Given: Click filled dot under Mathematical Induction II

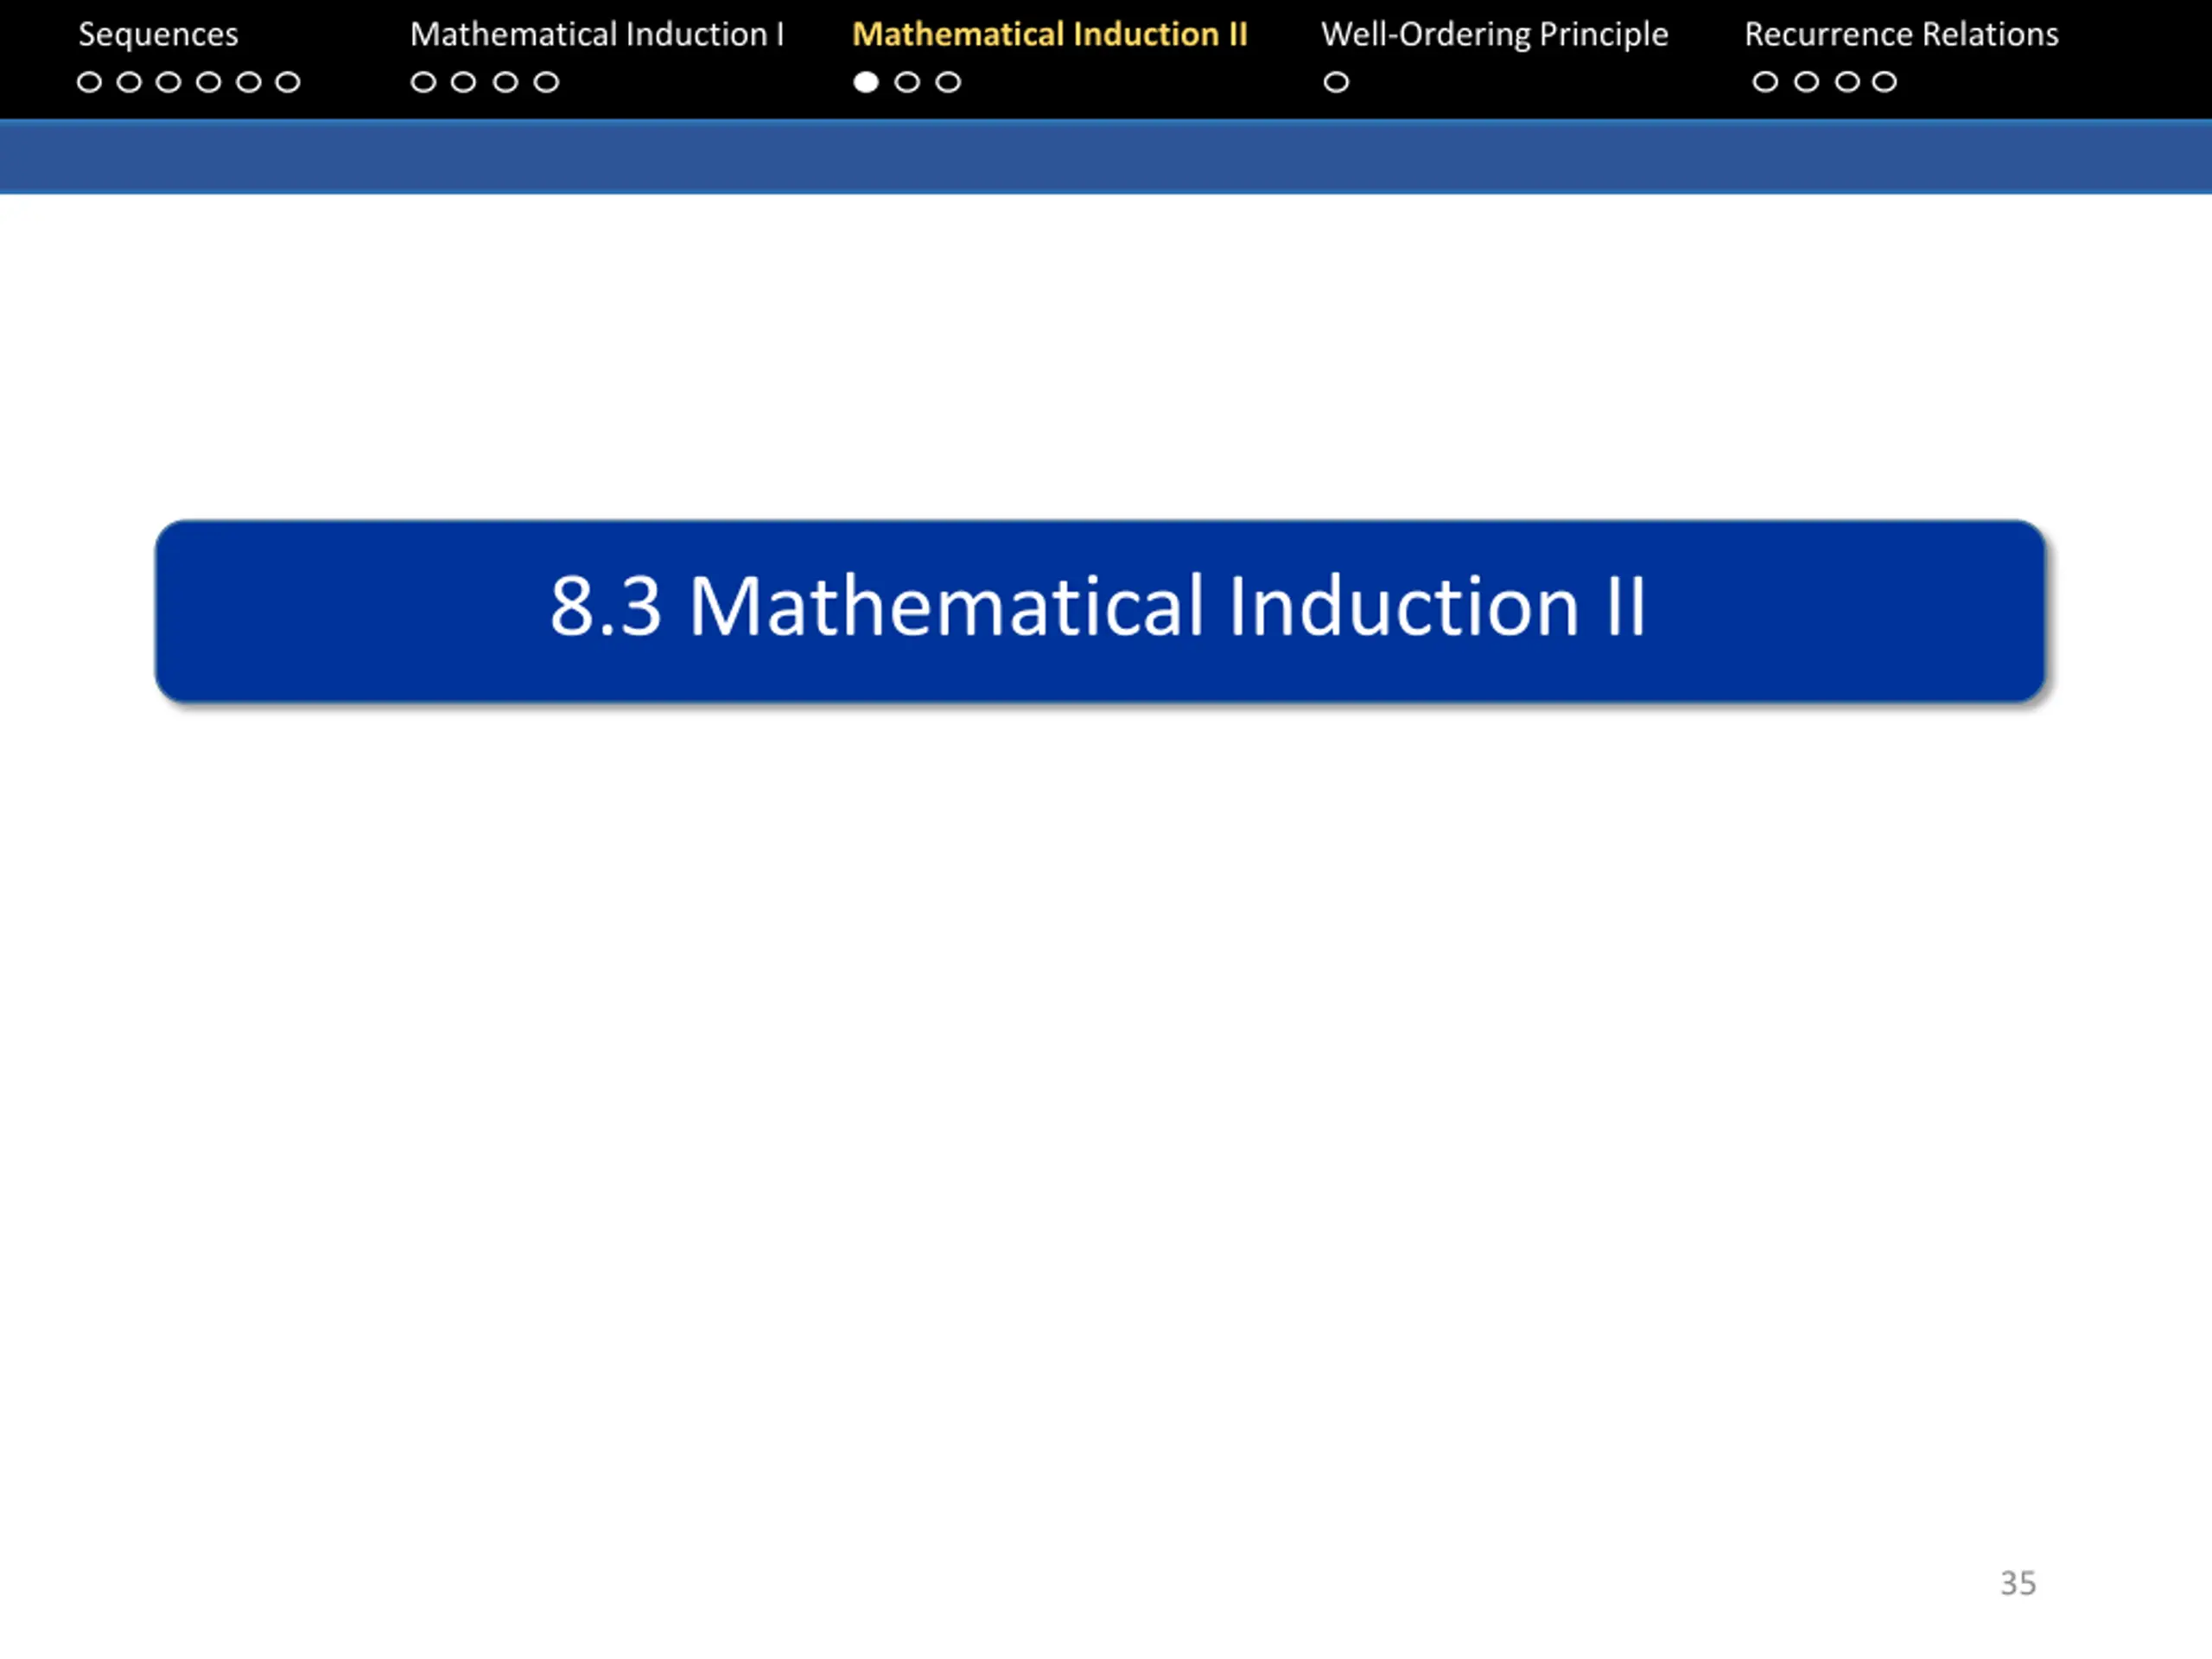Looking at the screenshot, I should [866, 82].
